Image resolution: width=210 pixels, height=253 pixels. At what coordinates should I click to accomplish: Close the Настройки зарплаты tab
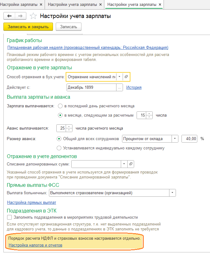click(41, 5)
